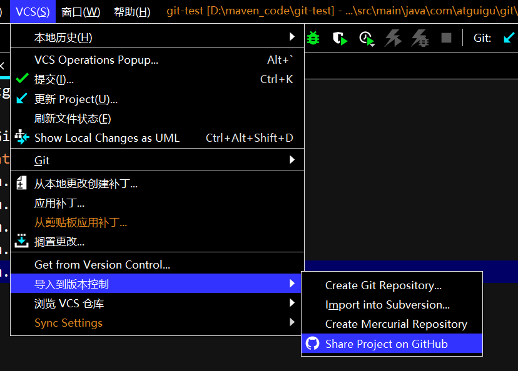Choose 搁置更改... entry
518x371 pixels.
click(157, 241)
